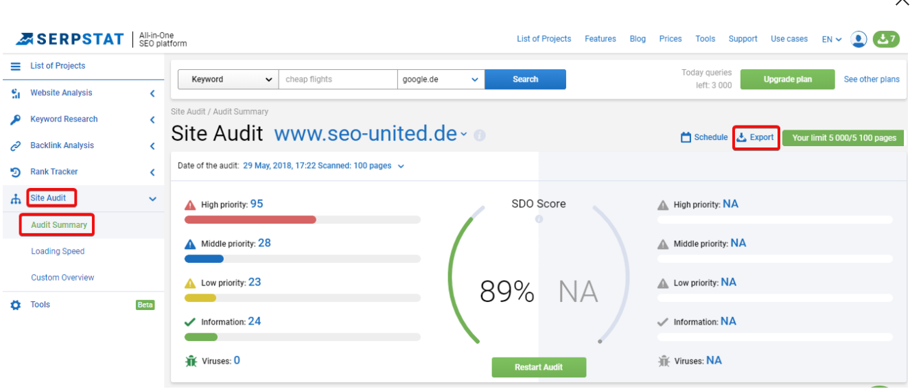Click the blue Search button
The height and width of the screenshot is (389, 910).
click(526, 80)
